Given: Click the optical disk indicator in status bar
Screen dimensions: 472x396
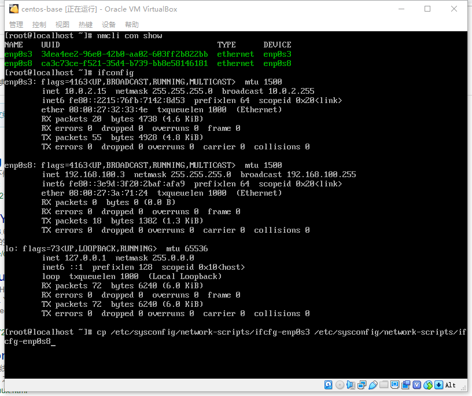Looking at the screenshot, I should click(x=340, y=385).
